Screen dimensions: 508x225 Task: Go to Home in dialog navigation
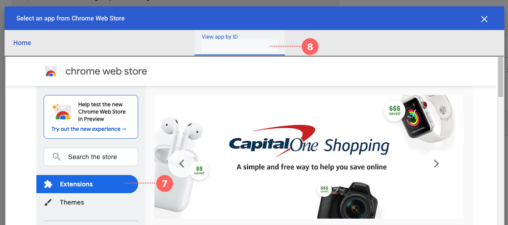22,43
